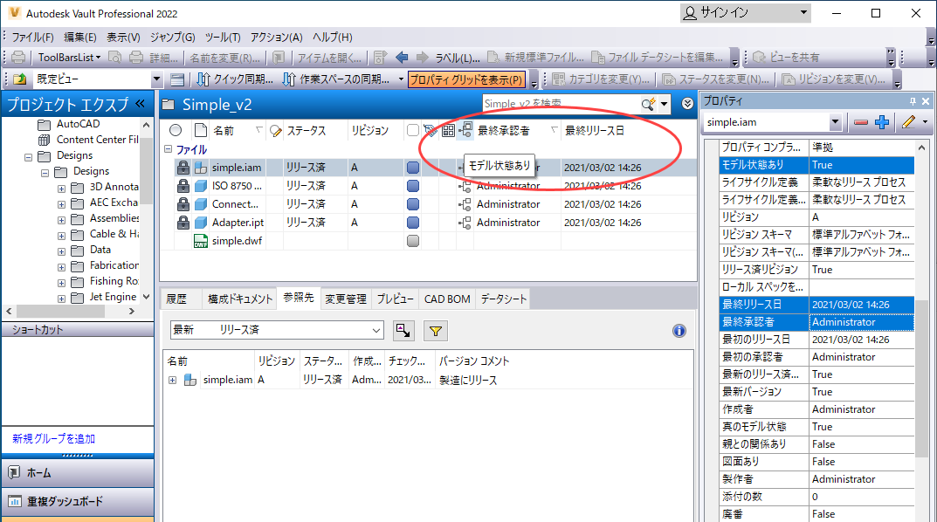Expand the chevron button right of search
Viewport: 937px width, 522px height.
tap(688, 104)
